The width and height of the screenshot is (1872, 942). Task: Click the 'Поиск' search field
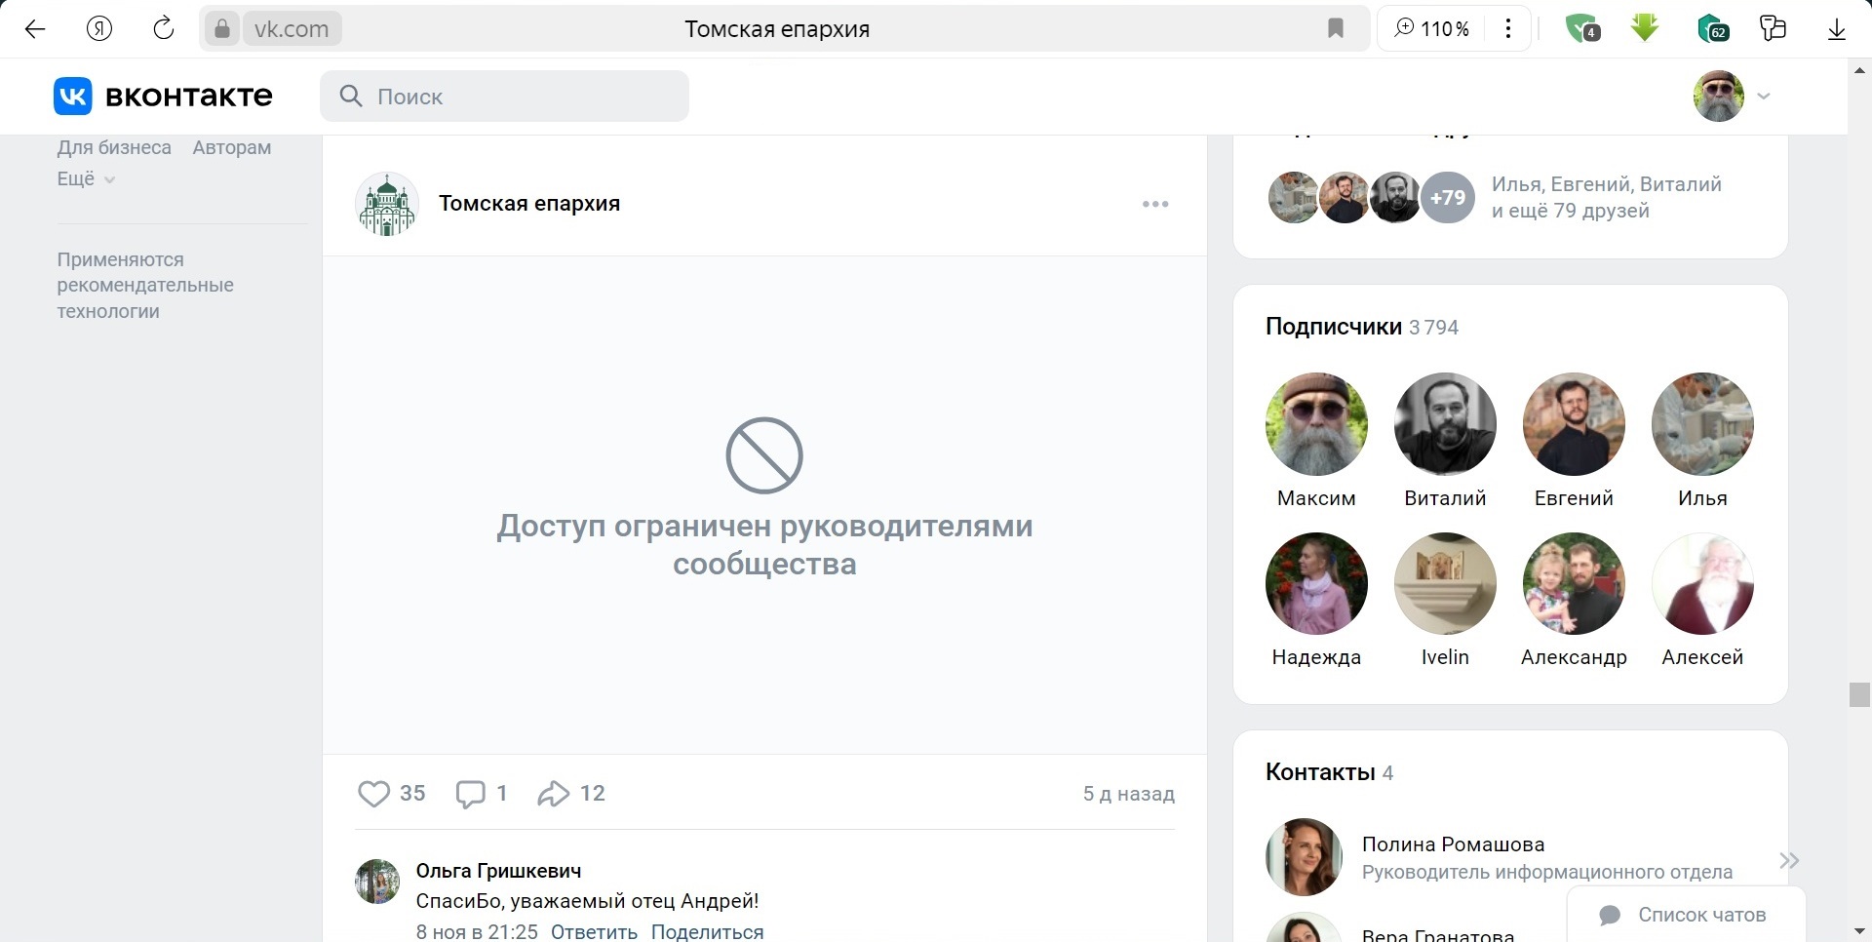tap(505, 97)
